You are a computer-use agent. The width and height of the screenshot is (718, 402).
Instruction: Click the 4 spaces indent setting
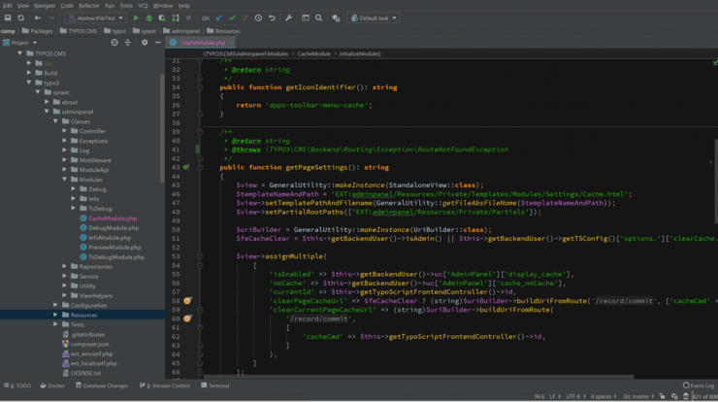(604, 396)
